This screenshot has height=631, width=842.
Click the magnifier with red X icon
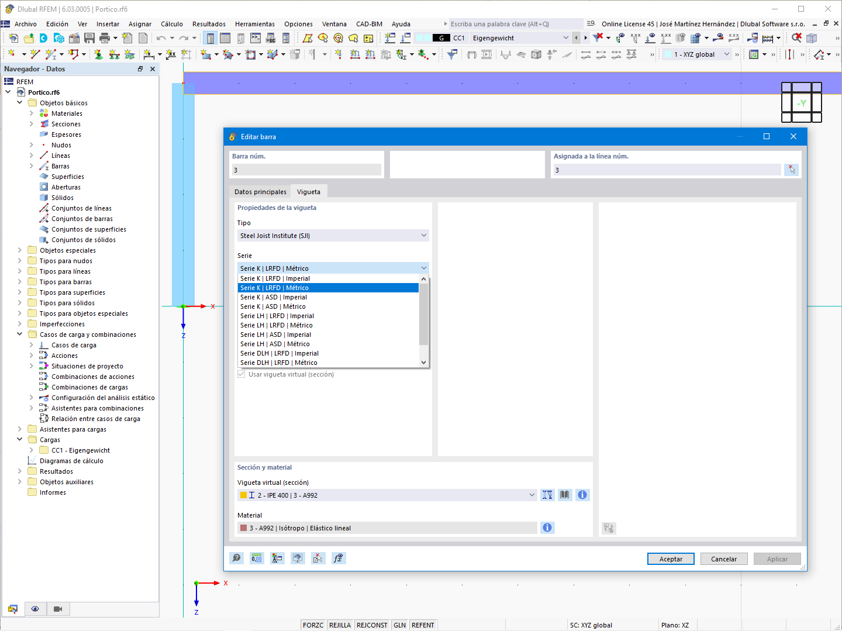coord(796,38)
